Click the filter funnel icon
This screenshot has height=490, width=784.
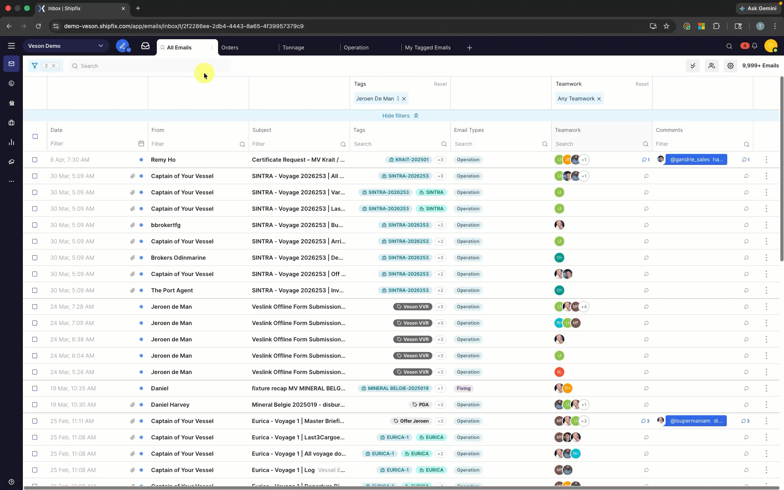tap(35, 66)
